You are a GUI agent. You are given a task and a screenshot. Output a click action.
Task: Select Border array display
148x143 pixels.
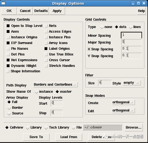click(x=9, y=108)
